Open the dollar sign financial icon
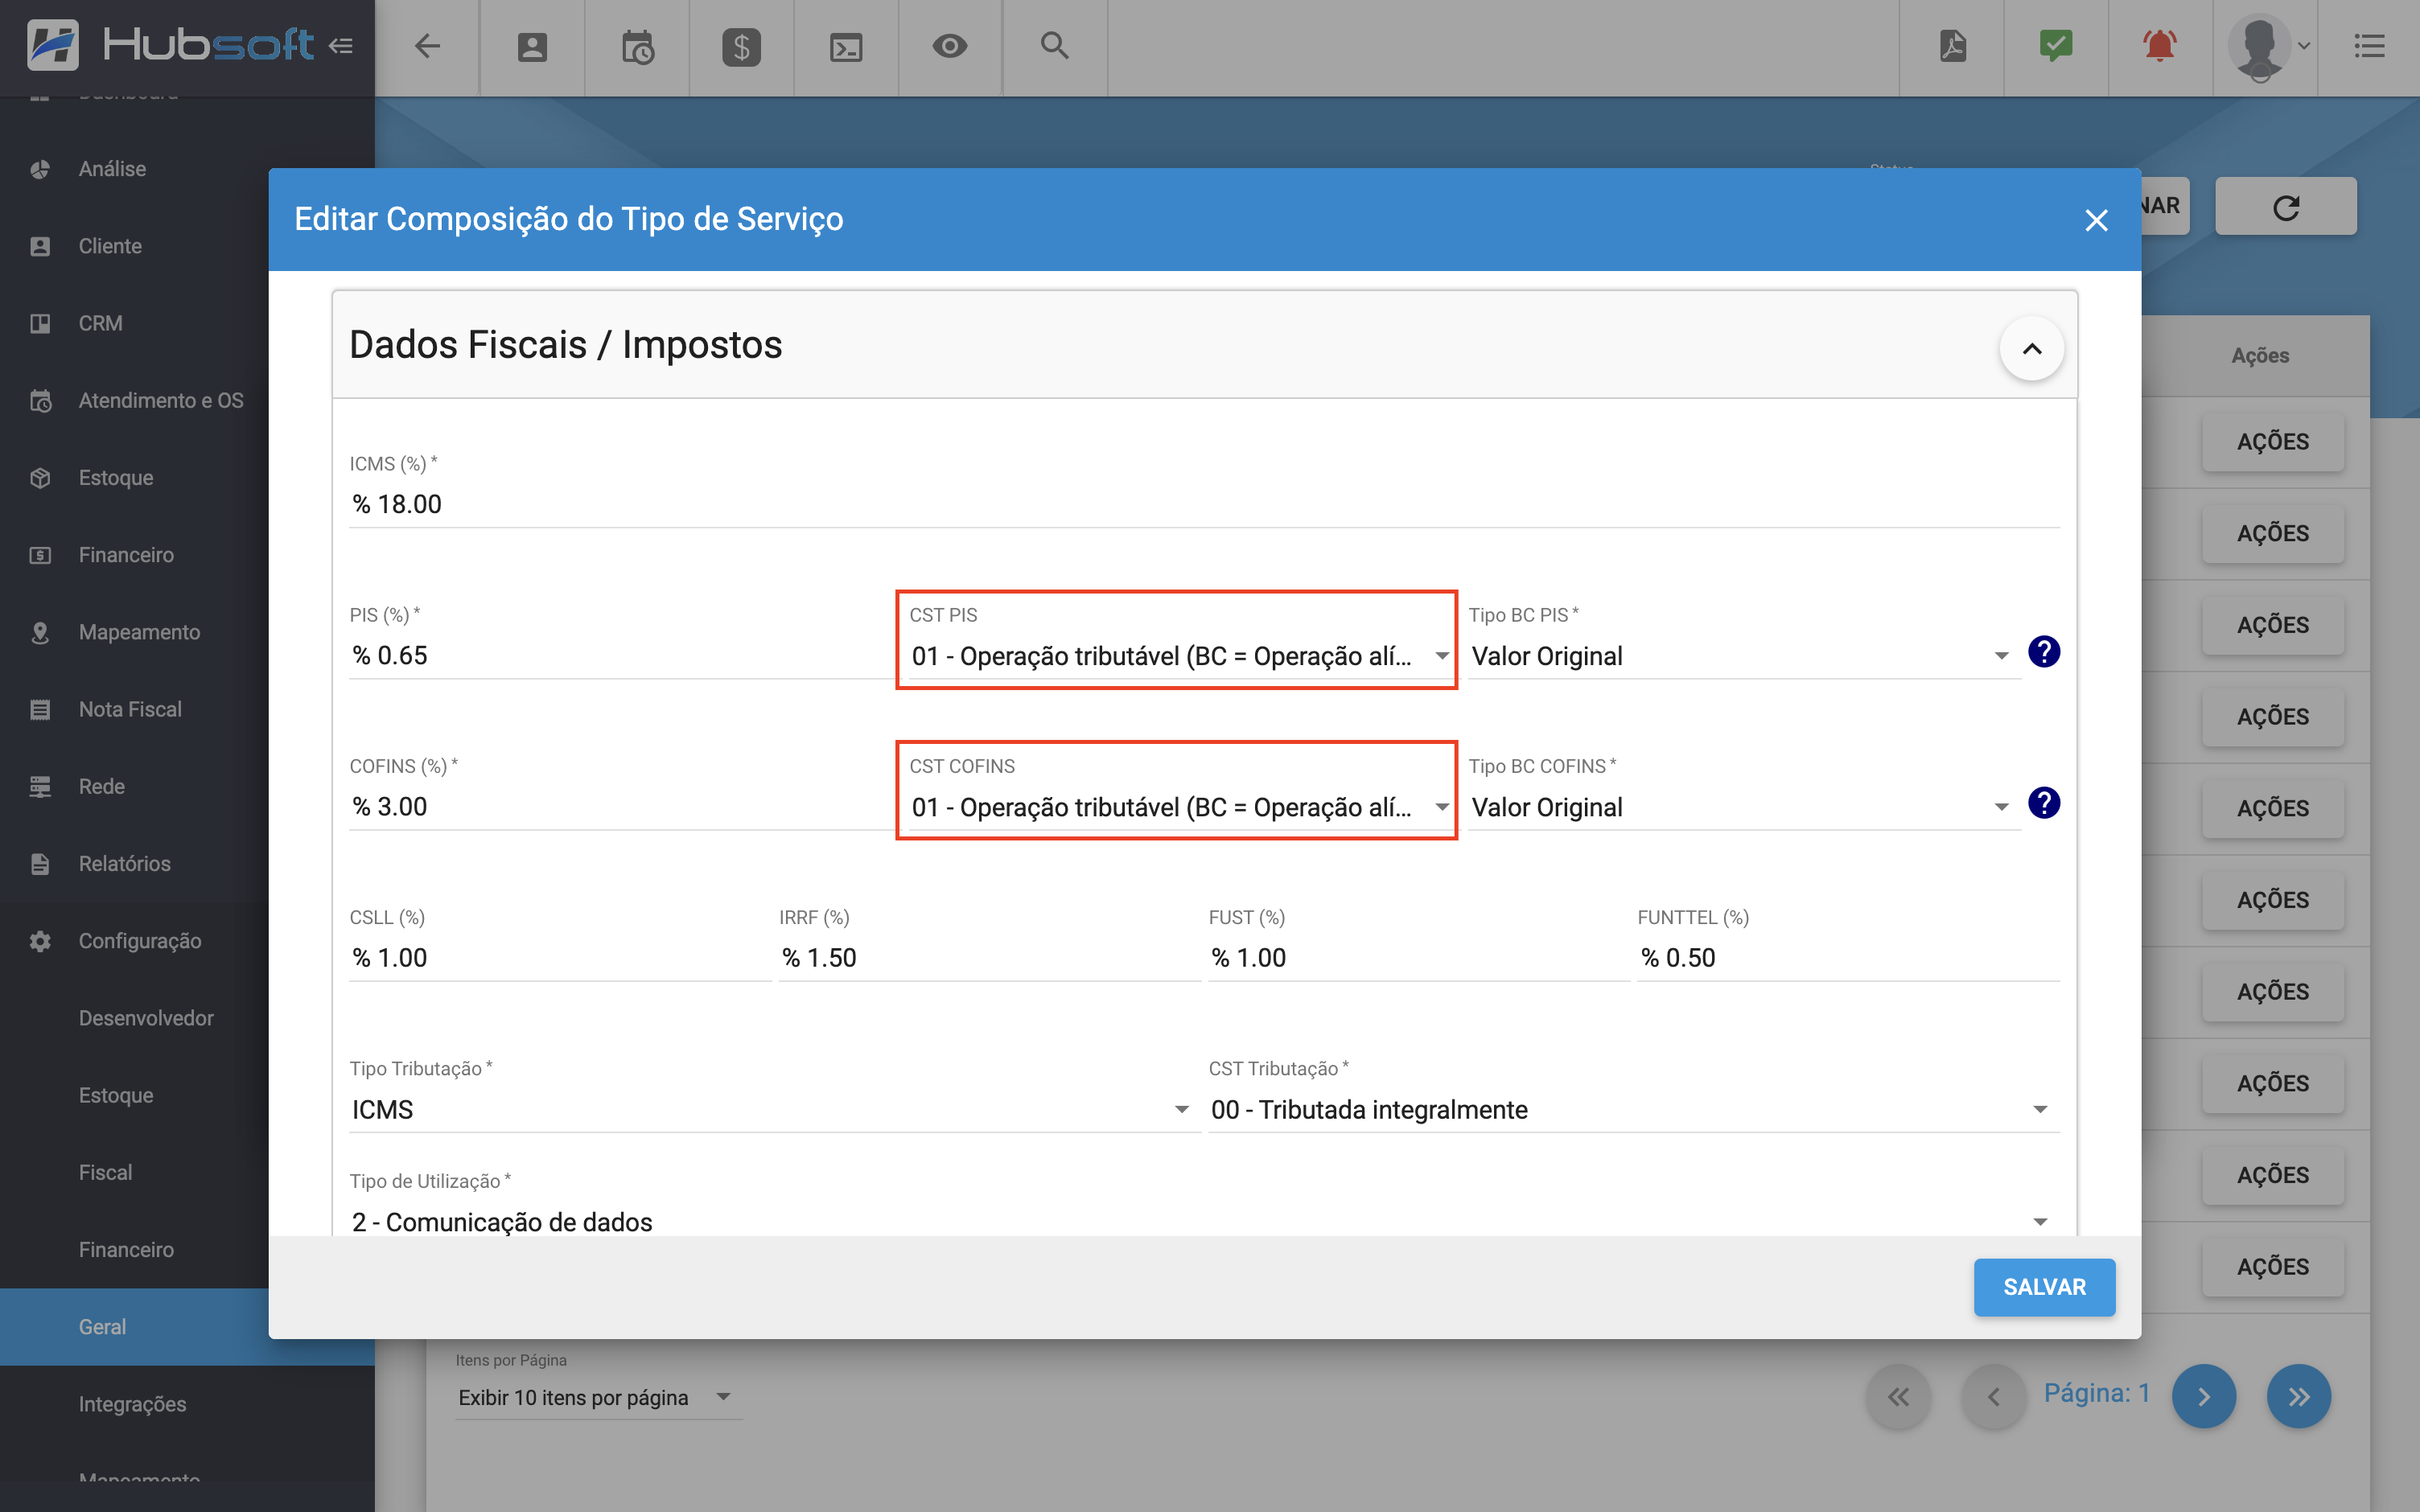2420x1512 pixels. point(741,46)
